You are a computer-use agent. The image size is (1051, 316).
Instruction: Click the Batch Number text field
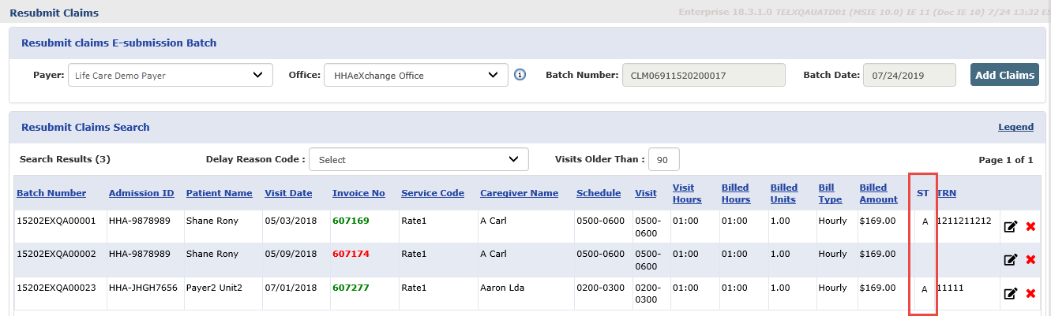coord(704,76)
